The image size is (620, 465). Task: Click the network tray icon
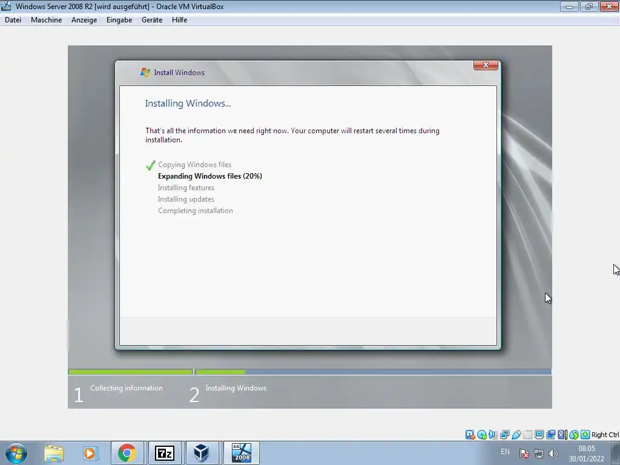(538, 453)
